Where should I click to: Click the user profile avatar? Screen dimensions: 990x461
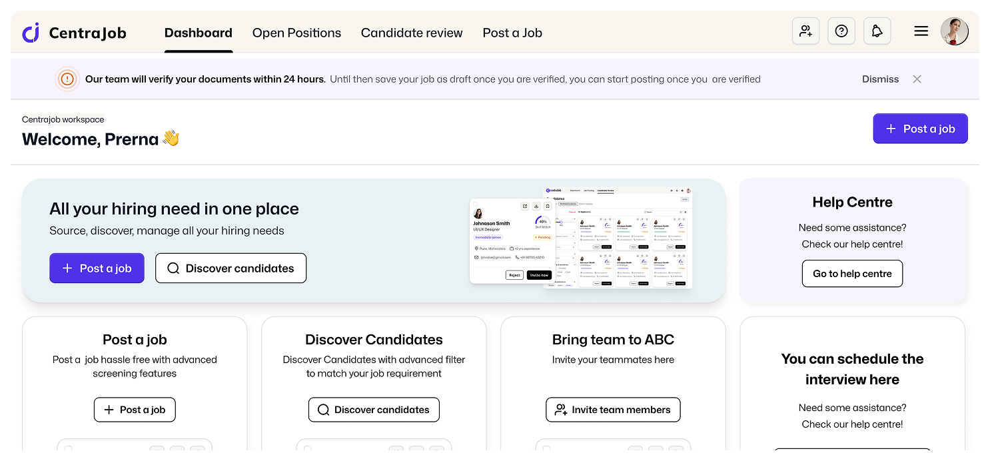954,31
